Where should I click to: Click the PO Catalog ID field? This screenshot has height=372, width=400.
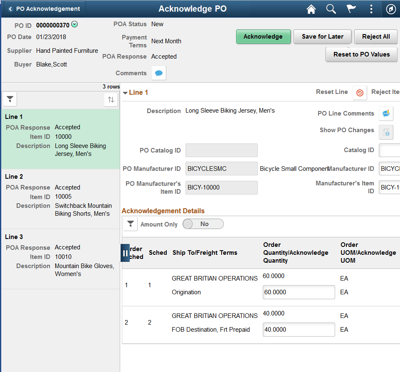(222, 150)
